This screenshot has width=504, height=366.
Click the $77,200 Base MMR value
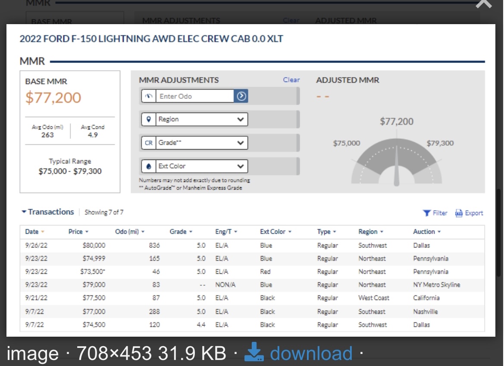pos(53,98)
